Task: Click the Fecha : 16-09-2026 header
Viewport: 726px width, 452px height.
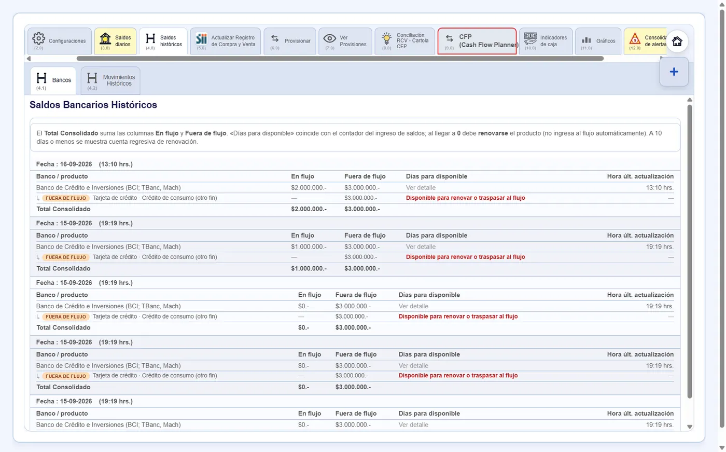Action: point(85,165)
